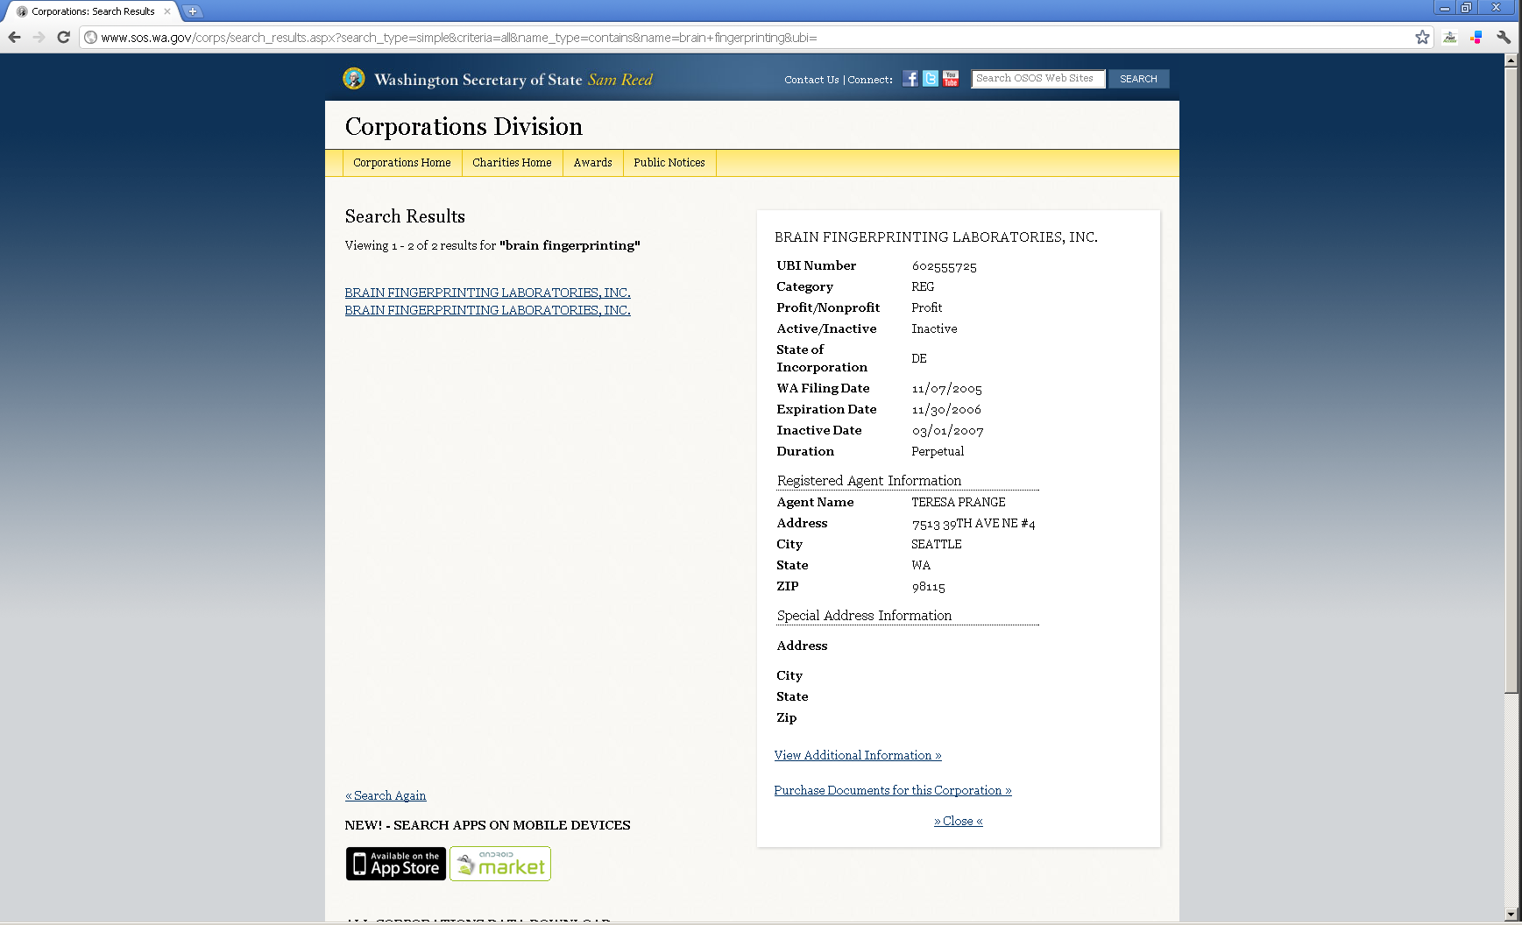Click the Search Again link
Viewport: 1522px width, 925px height.
[x=386, y=795]
